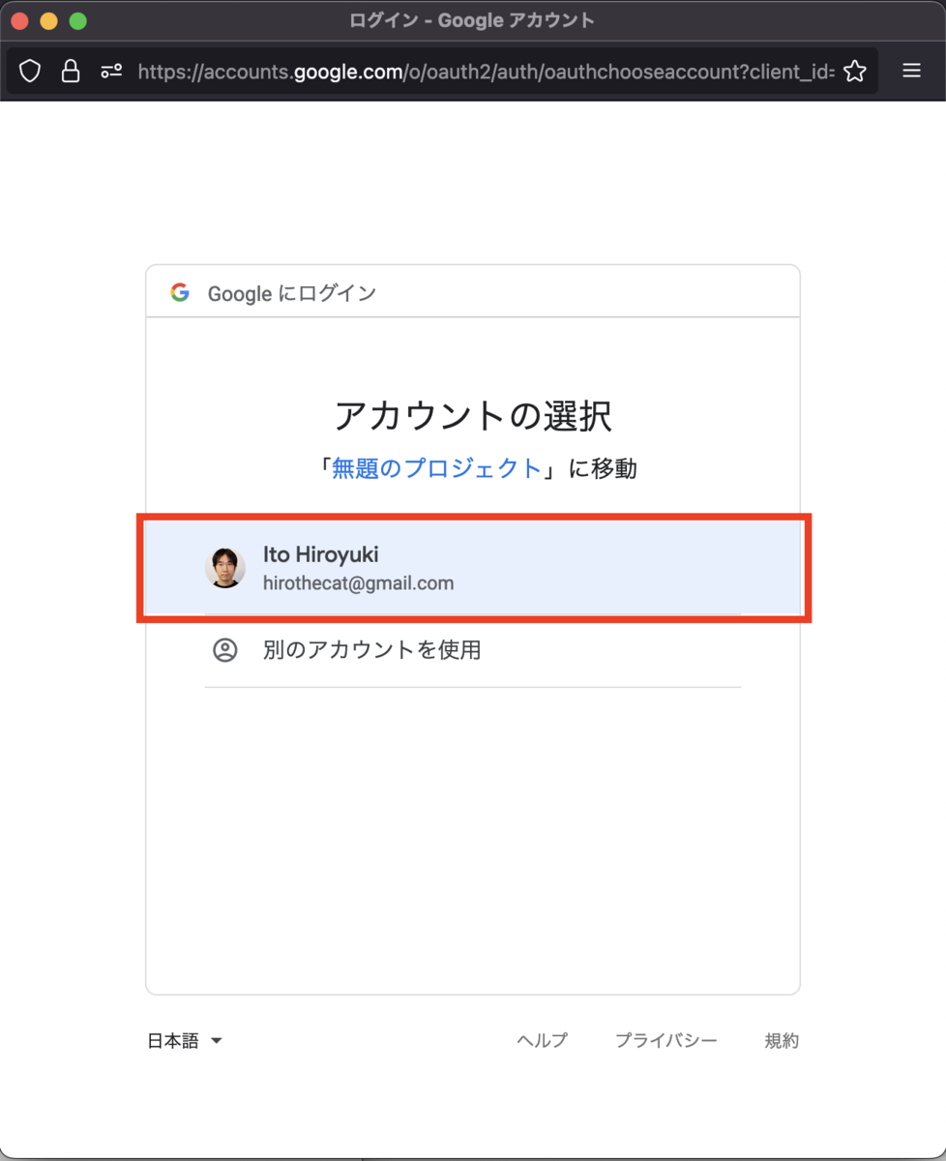This screenshot has width=946, height=1161.
Task: Click the Google G logo in the header
Action: 180,293
